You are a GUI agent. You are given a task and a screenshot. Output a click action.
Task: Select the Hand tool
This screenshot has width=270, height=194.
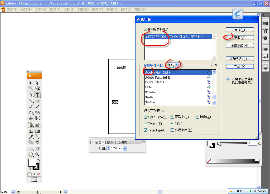pos(31,154)
